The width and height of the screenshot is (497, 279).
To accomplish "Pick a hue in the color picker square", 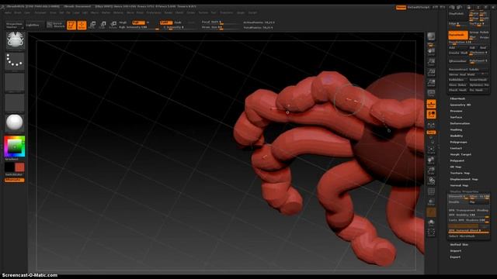I will 15,146.
